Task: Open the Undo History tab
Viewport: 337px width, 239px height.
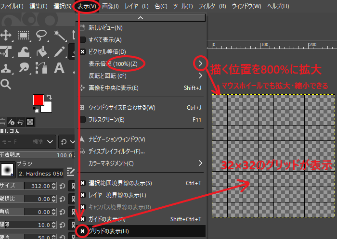Action: tap(20, 122)
